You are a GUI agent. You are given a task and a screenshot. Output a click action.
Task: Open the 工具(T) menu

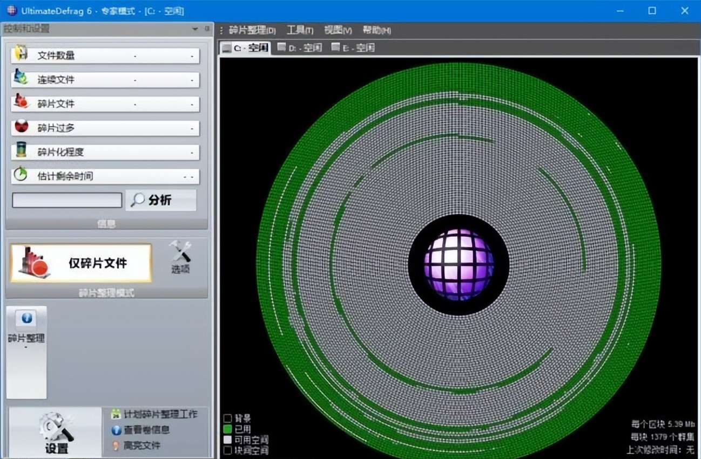point(300,30)
